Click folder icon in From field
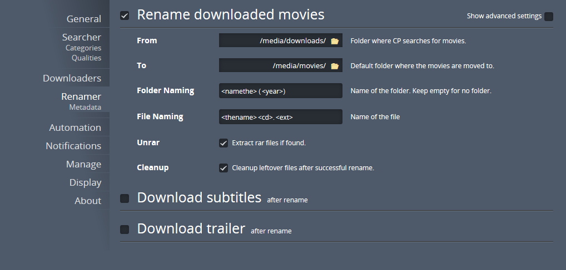 [x=335, y=41]
